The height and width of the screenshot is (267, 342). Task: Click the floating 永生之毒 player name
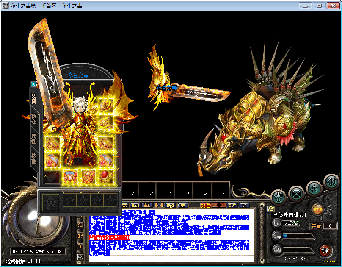(x=167, y=88)
